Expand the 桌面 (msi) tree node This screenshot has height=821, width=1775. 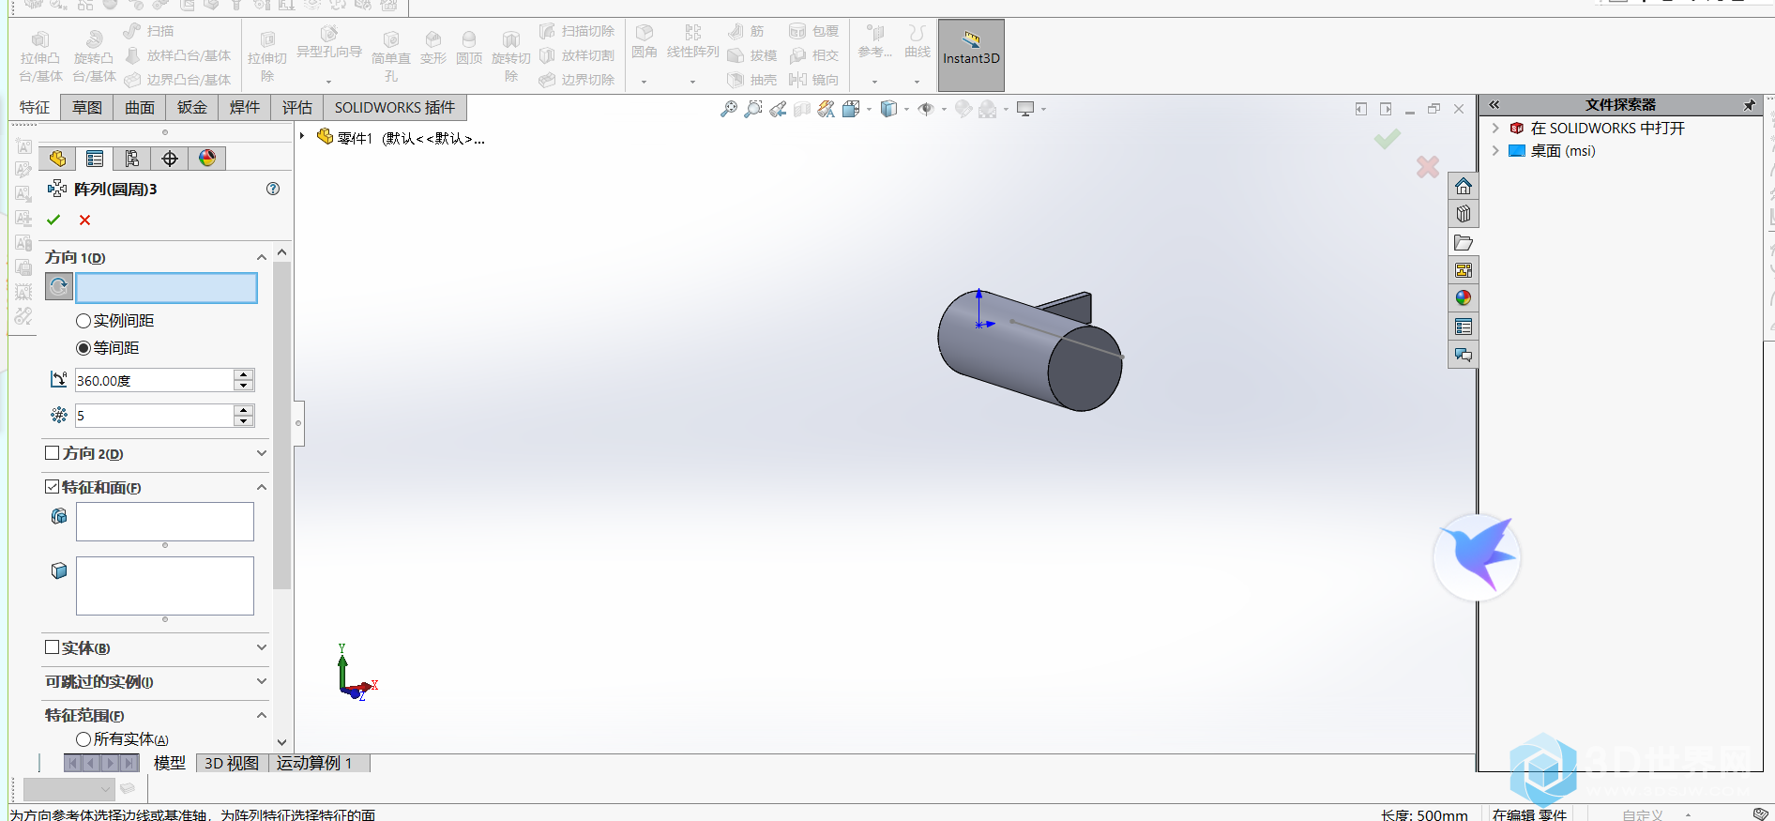coord(1495,151)
